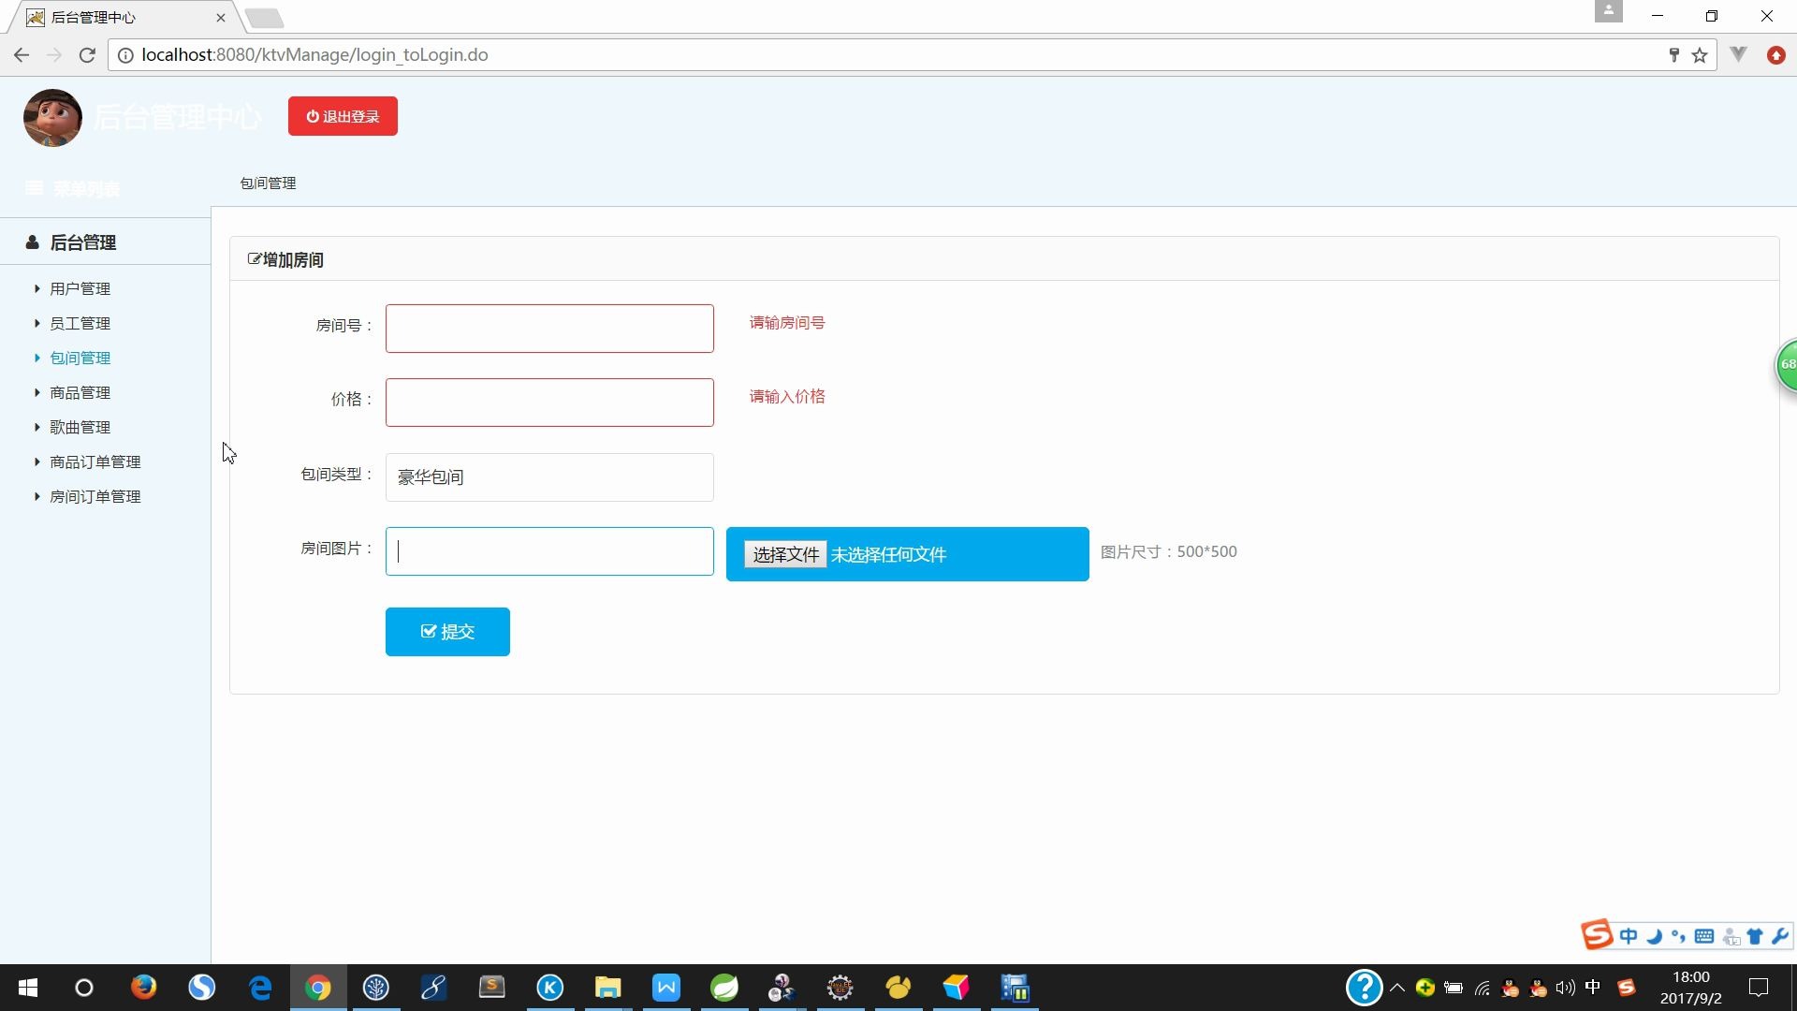Open 商品管理 in the sidebar

tap(80, 392)
